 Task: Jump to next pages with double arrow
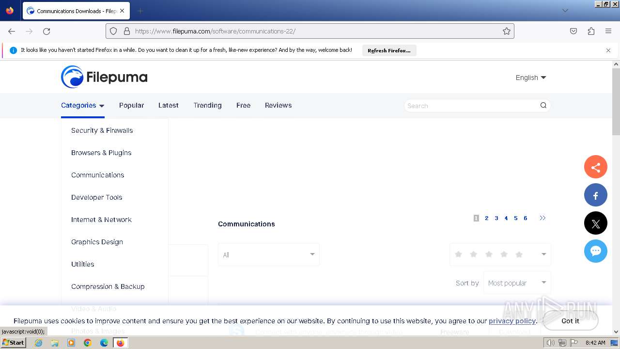(542, 218)
